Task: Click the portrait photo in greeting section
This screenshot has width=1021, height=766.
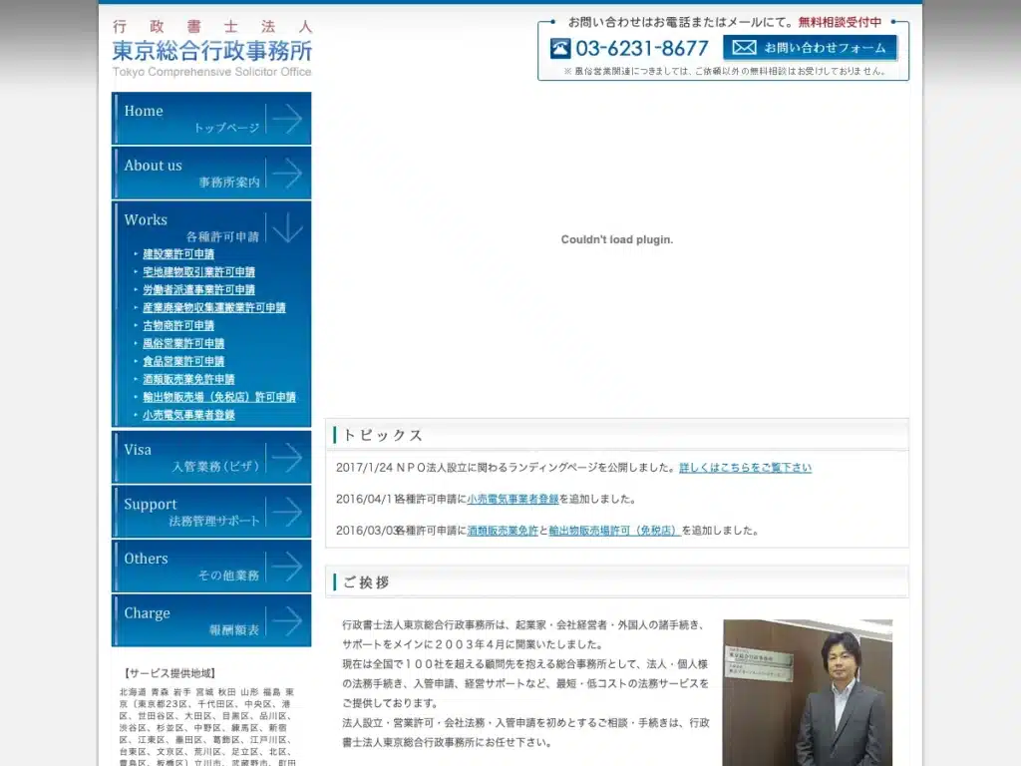Action: pyautogui.click(x=808, y=692)
